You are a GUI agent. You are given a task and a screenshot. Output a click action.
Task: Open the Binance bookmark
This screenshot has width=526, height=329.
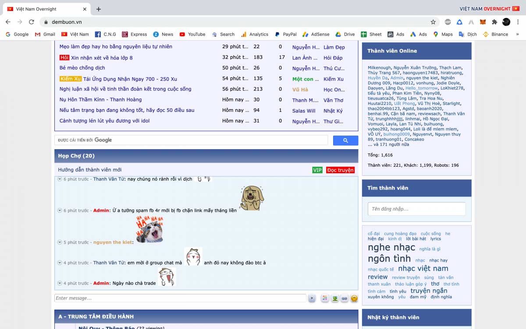(x=495, y=34)
